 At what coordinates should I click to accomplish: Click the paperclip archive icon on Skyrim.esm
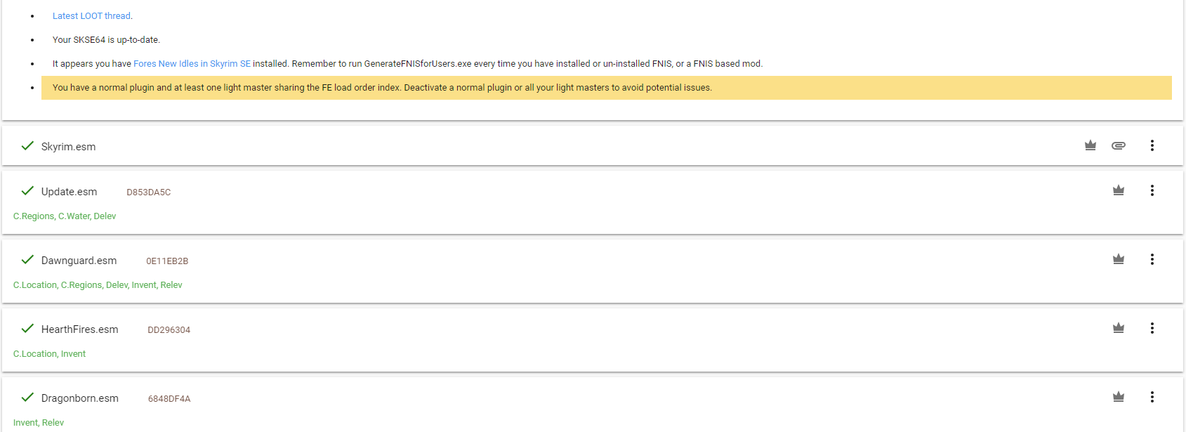pyautogui.click(x=1119, y=145)
